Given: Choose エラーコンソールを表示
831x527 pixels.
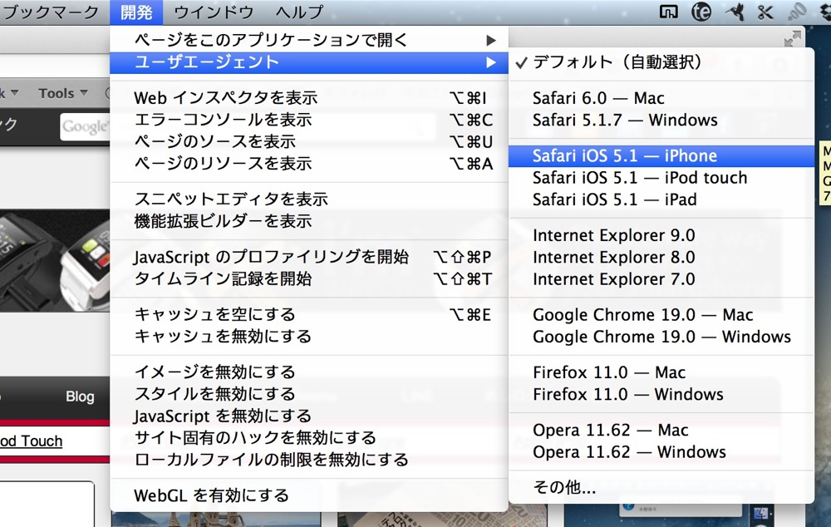Looking at the screenshot, I should (x=309, y=120).
